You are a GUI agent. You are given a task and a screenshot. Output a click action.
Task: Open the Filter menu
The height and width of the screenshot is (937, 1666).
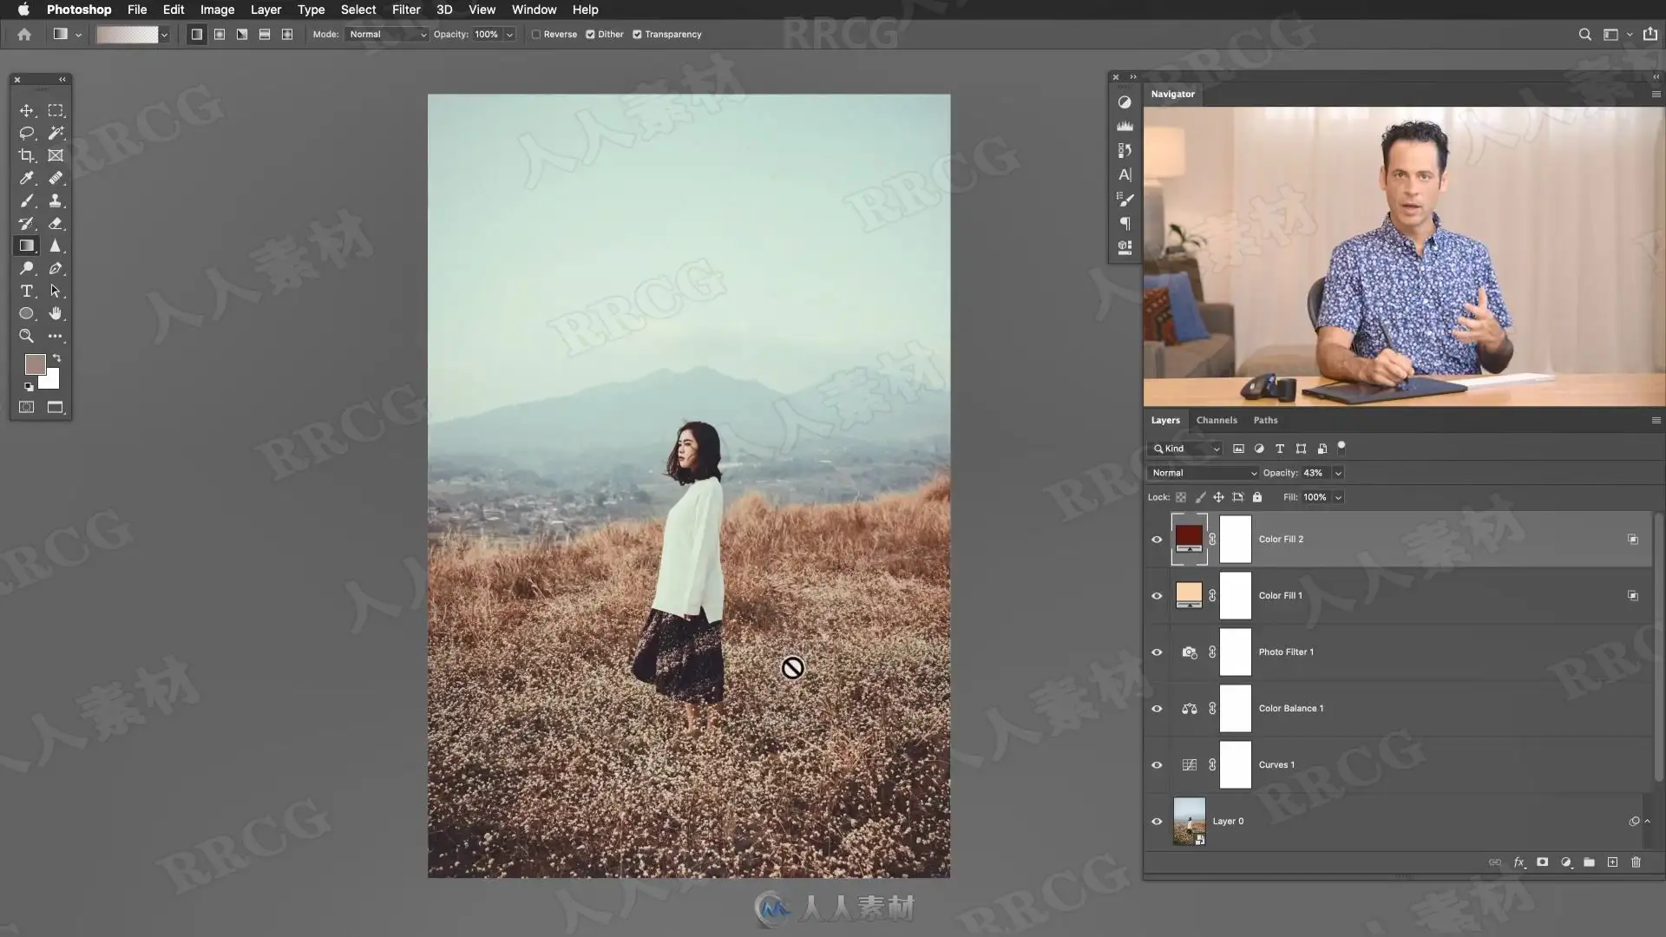(x=406, y=10)
